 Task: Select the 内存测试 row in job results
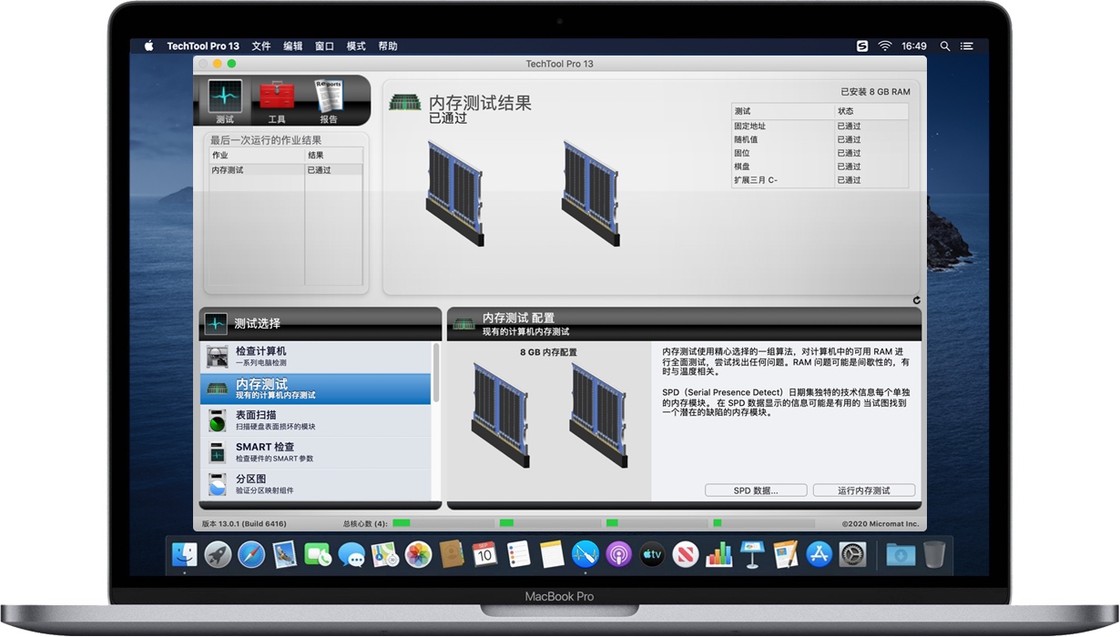pos(244,169)
